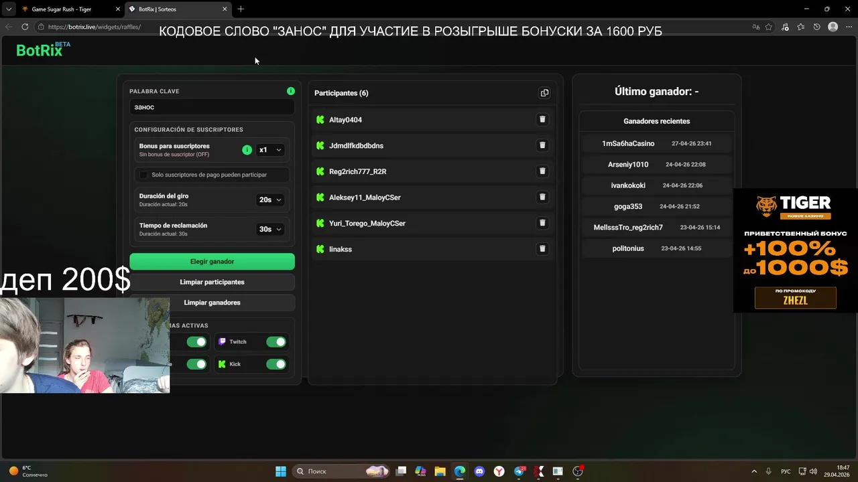Open OBS Studio from the taskbar
This screenshot has width=858, height=482.
tap(578, 471)
